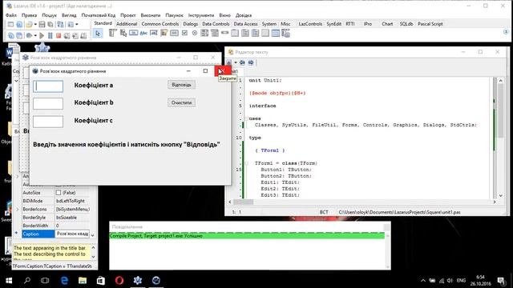Focus the Коефіцієнт c input field

pos(48,122)
